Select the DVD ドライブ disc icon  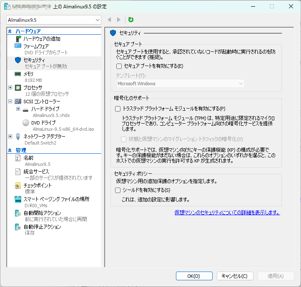pos(26,123)
